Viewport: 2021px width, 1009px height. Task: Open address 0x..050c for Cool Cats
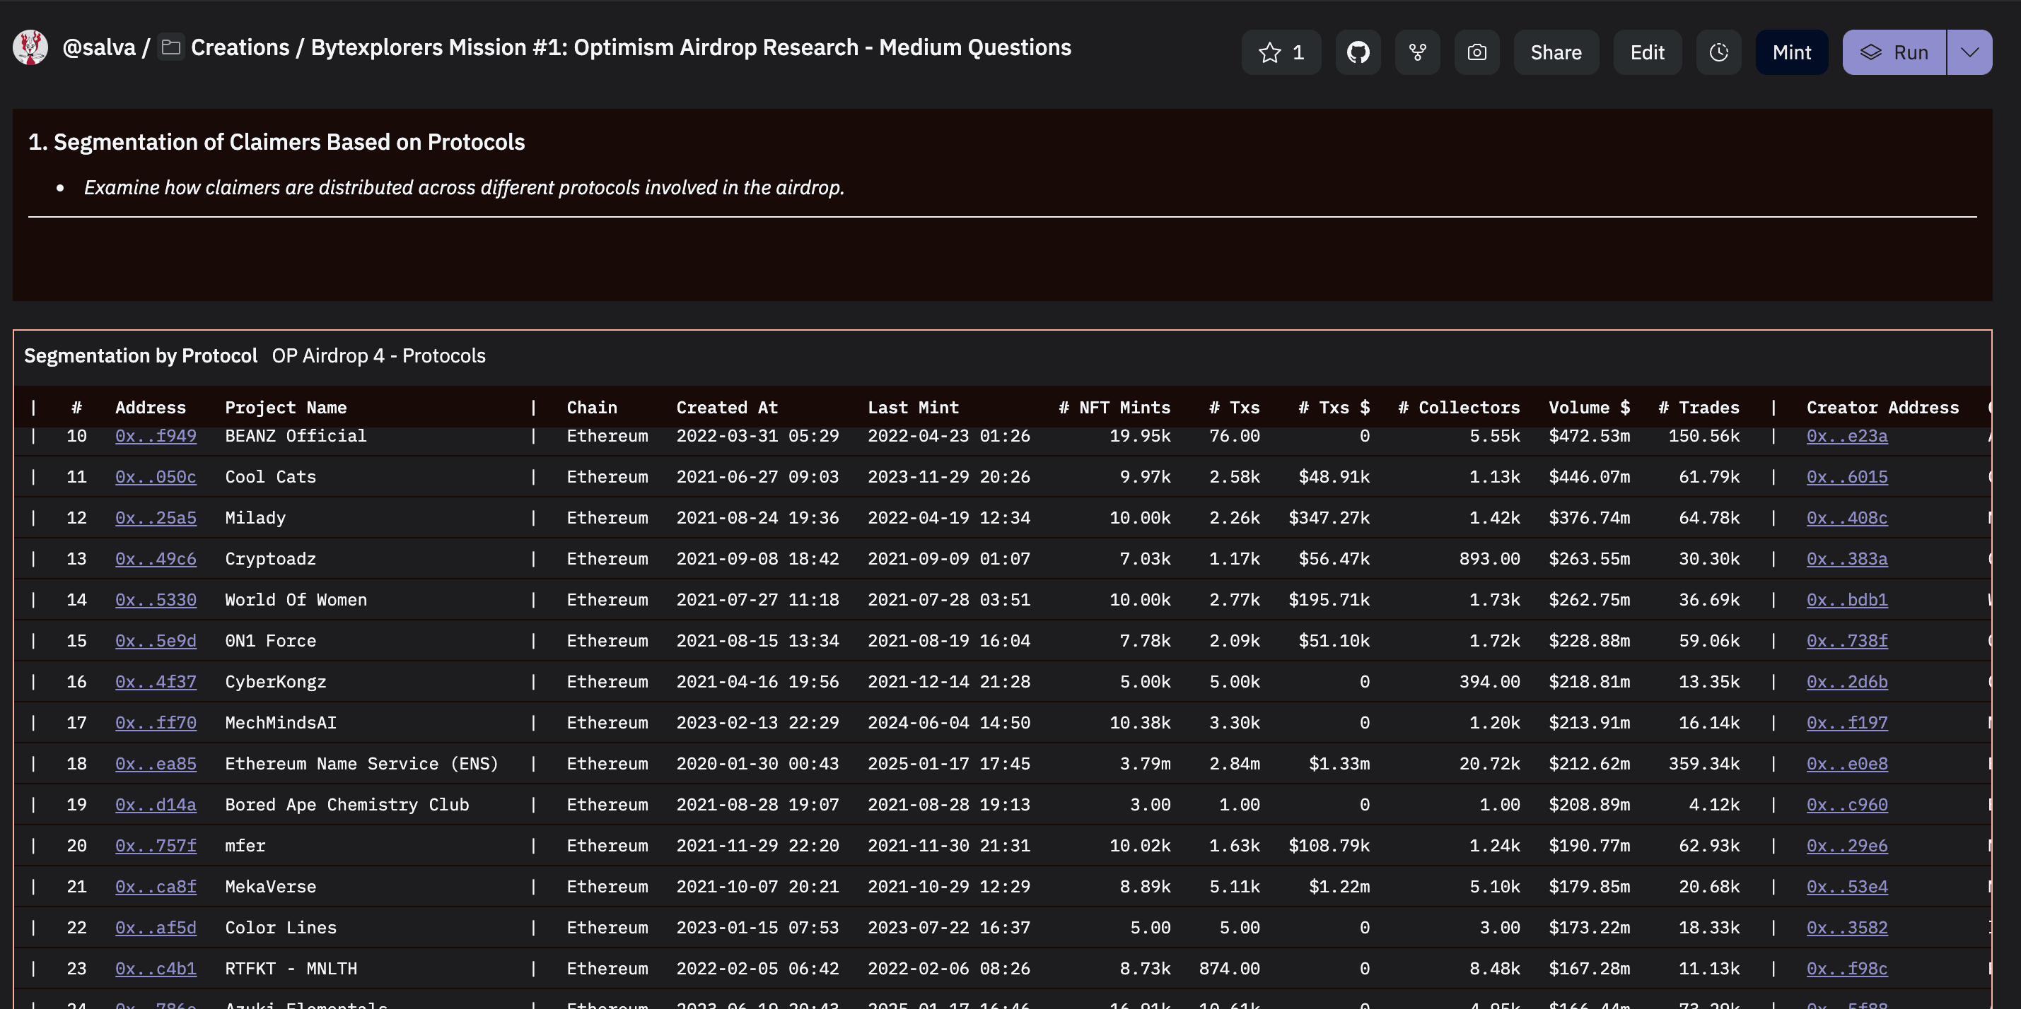click(156, 477)
